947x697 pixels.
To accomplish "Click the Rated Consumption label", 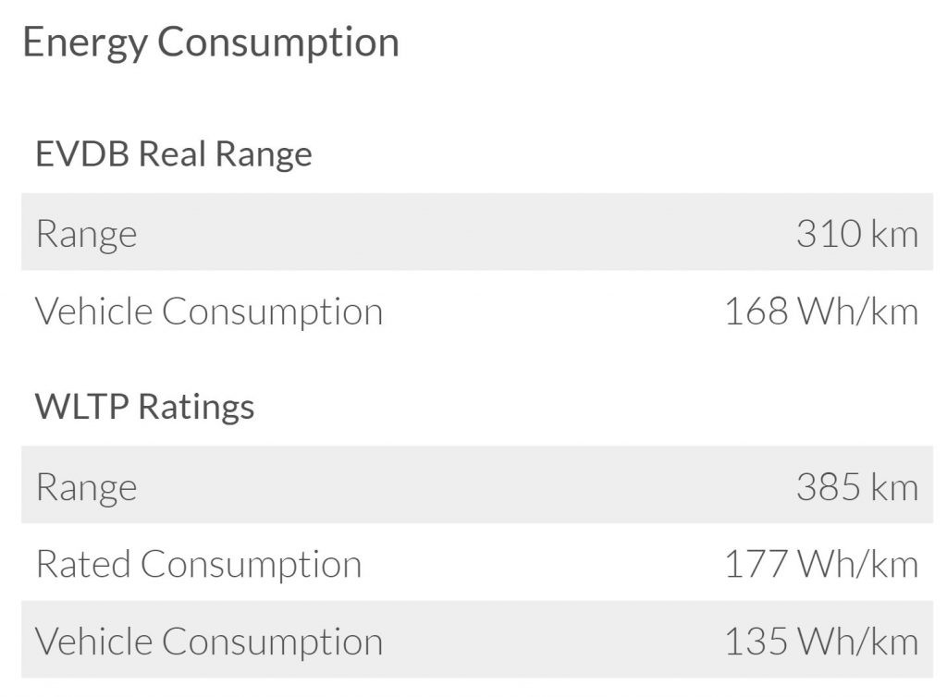I will pyautogui.click(x=199, y=564).
